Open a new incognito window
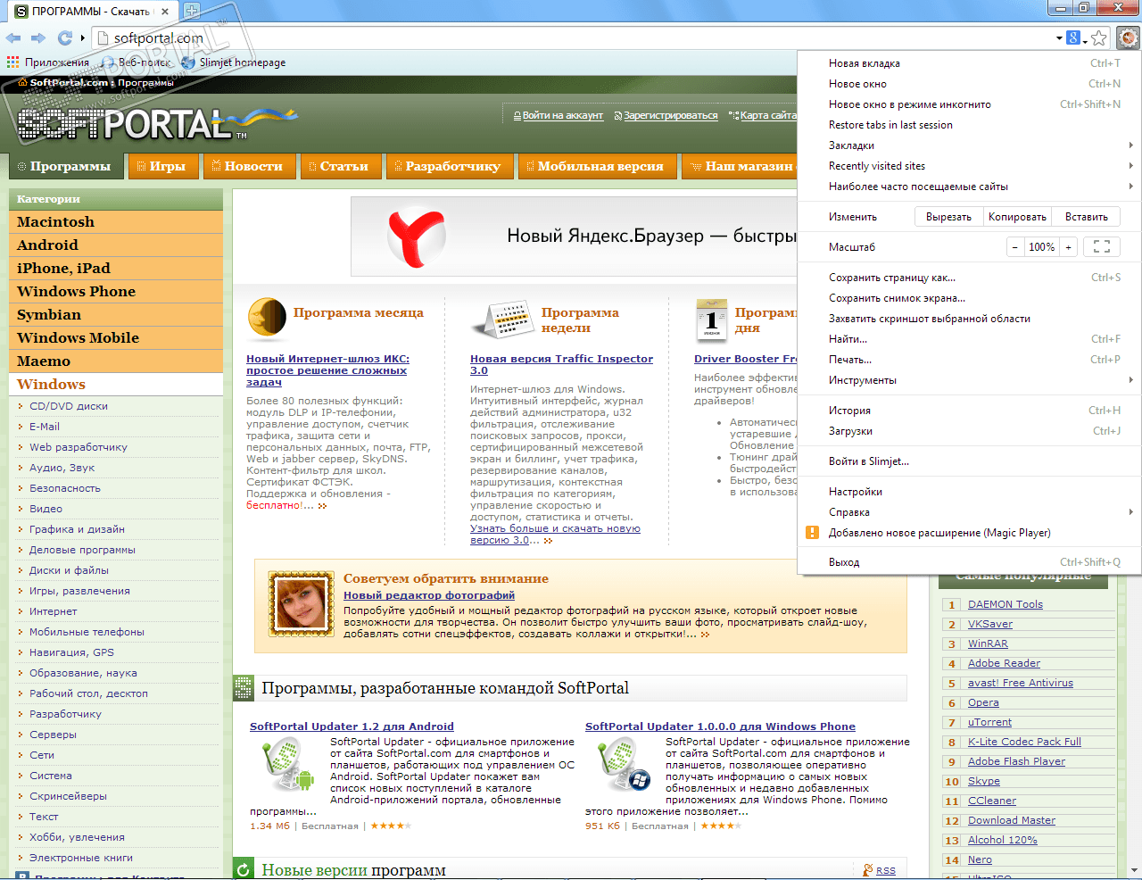Screen dimensions: 1142x880 (969, 104)
